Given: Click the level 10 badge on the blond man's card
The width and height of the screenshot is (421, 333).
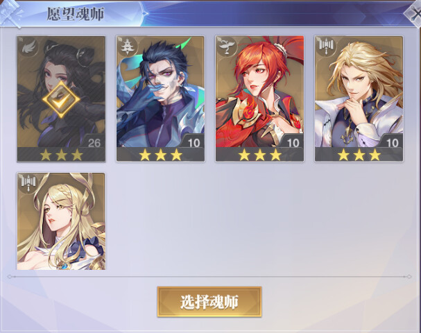Looking at the screenshot, I should click(x=392, y=142).
